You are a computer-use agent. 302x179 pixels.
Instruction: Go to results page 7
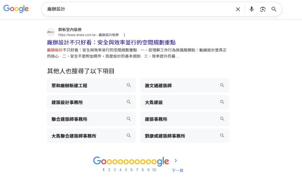point(137,170)
